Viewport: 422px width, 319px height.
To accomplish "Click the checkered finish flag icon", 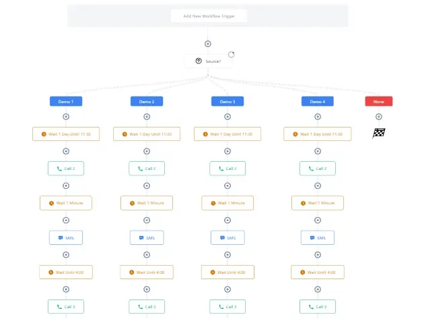I will [x=379, y=133].
